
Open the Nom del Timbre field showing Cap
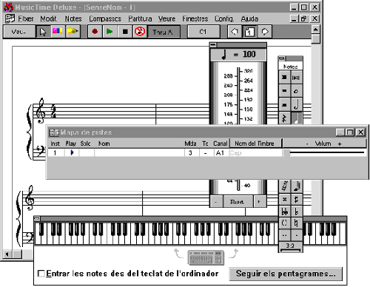[x=256, y=153]
